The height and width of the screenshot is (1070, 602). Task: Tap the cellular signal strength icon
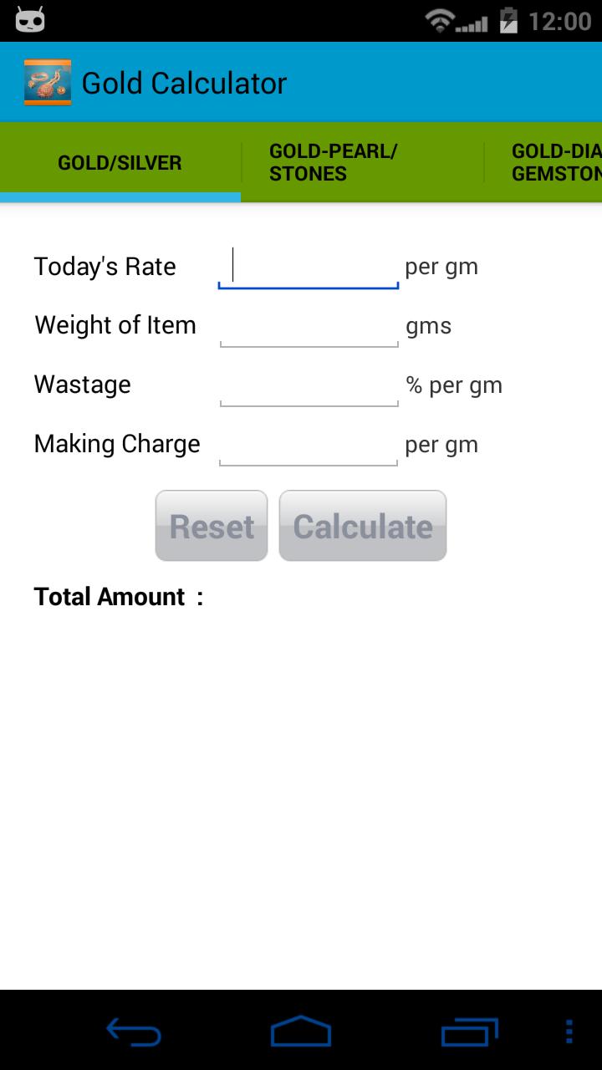click(472, 22)
